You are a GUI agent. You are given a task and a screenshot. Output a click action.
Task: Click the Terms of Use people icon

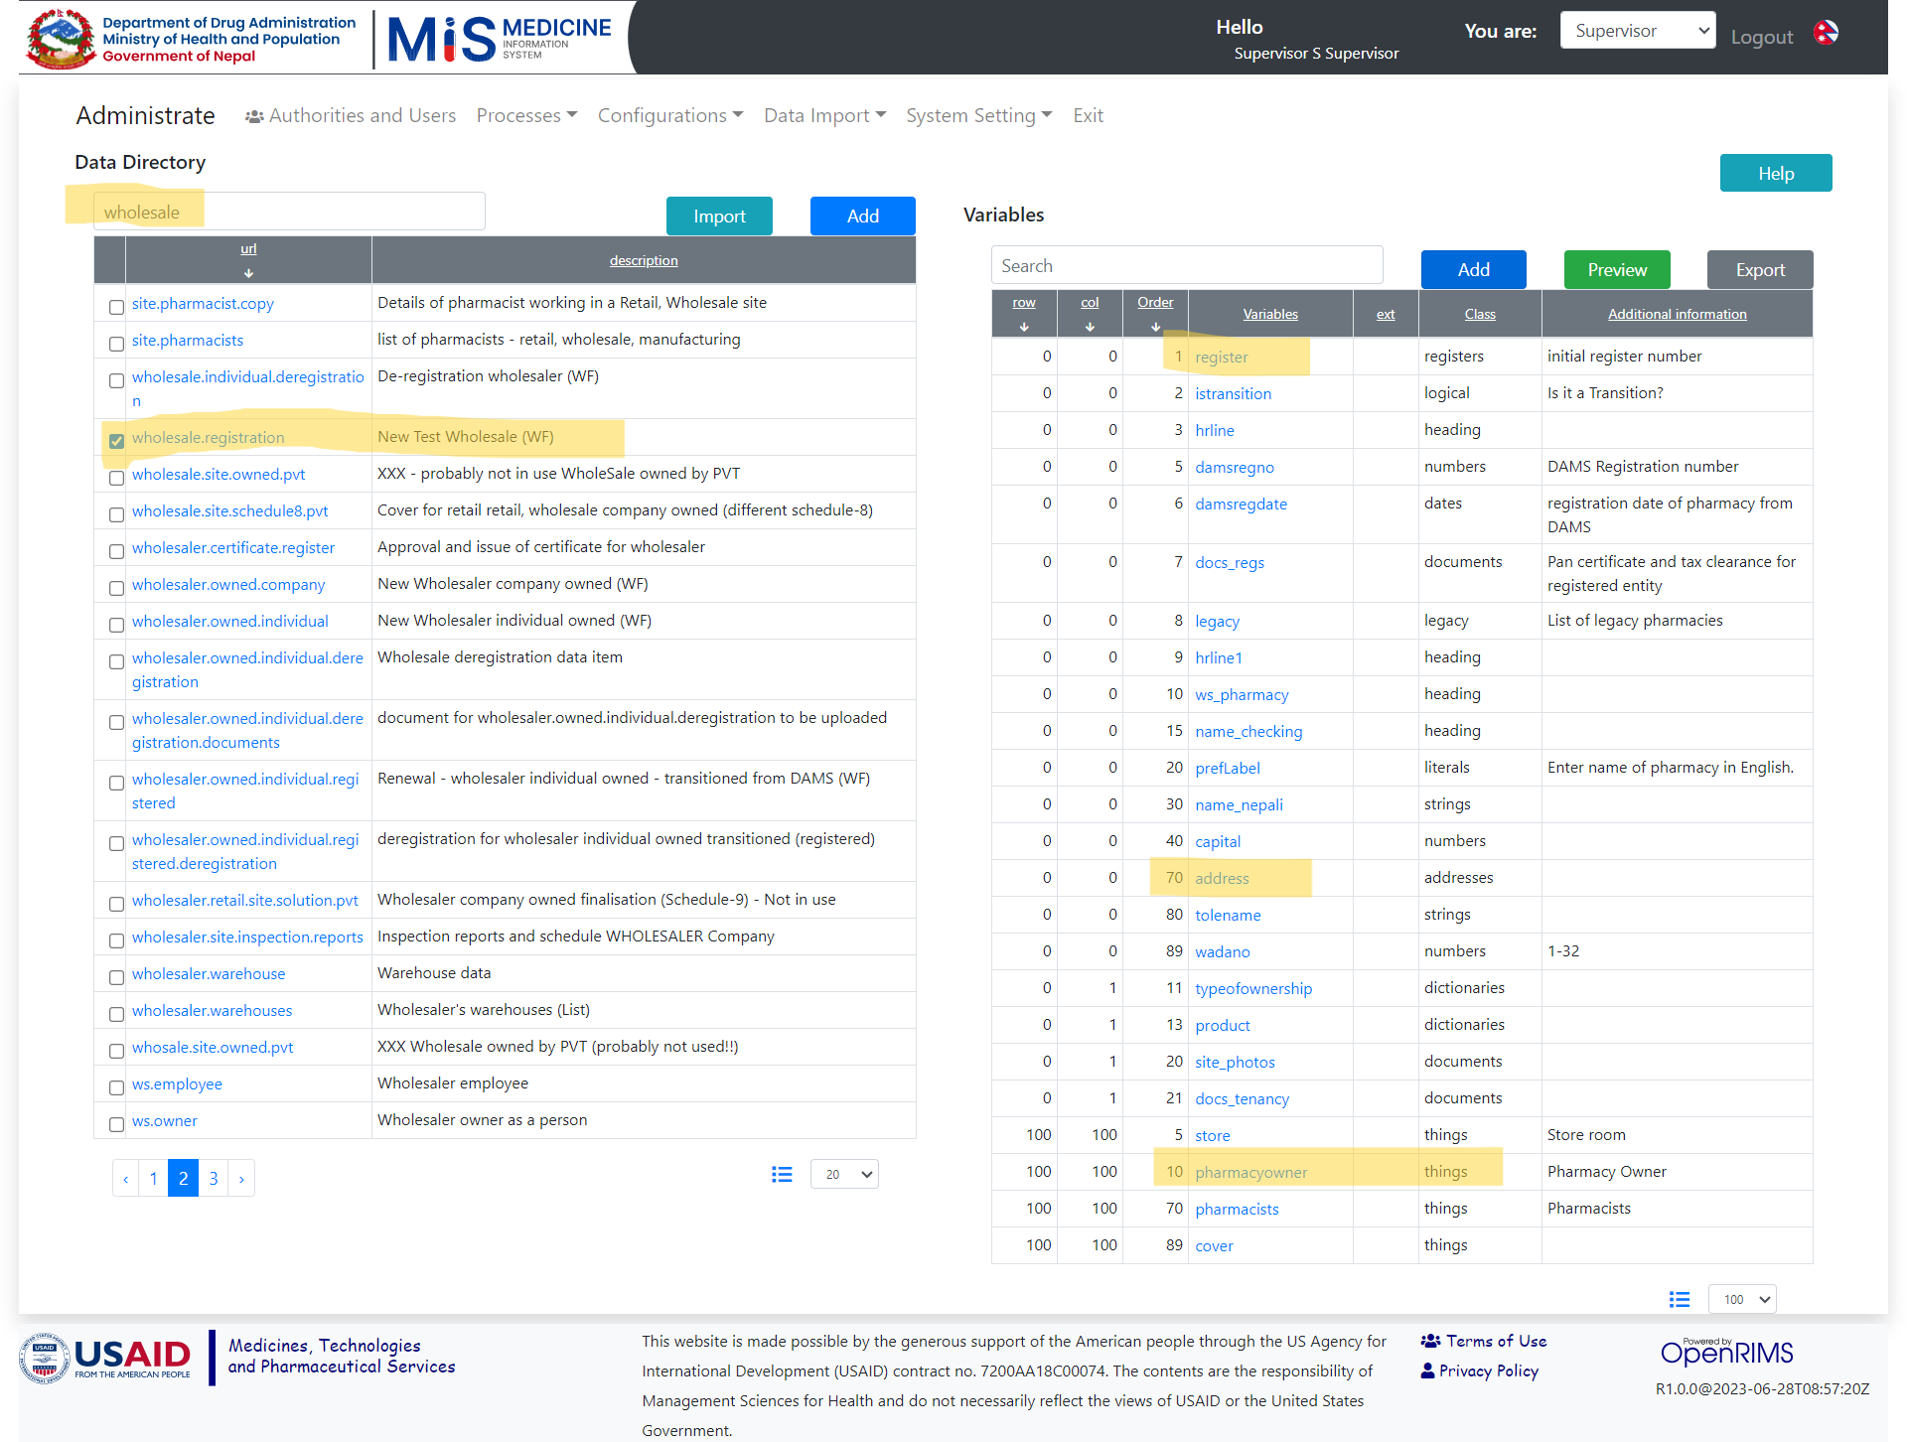coord(1430,1341)
